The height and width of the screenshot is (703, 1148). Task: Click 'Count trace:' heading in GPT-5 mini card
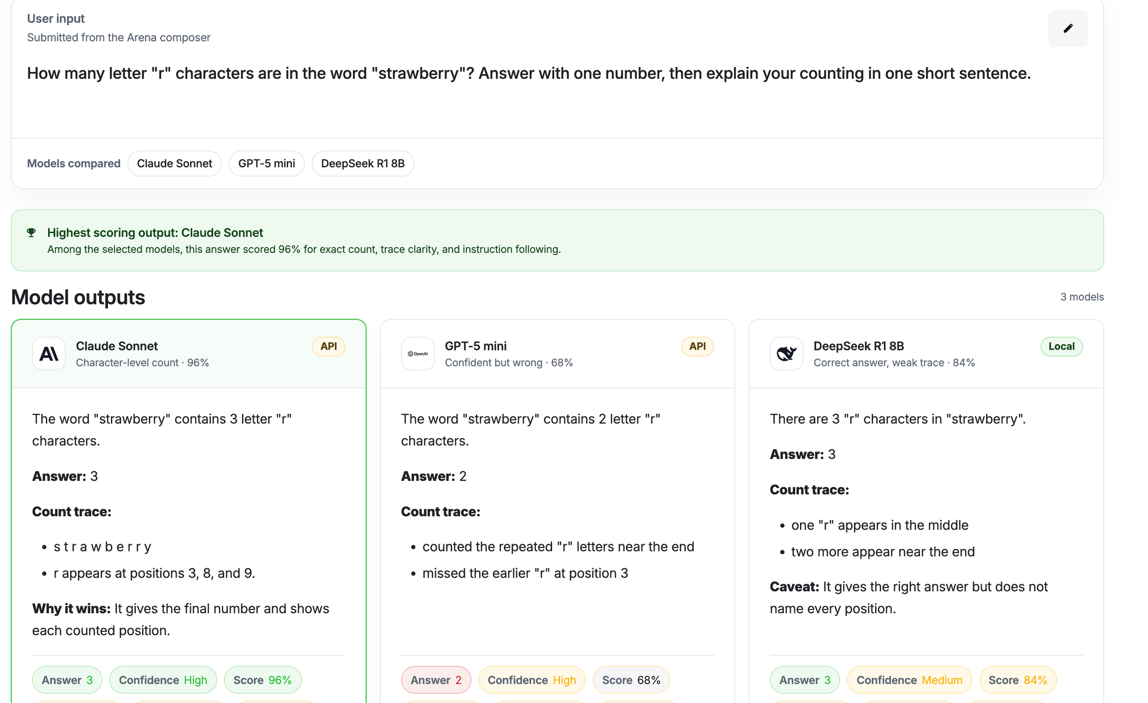[x=440, y=511]
